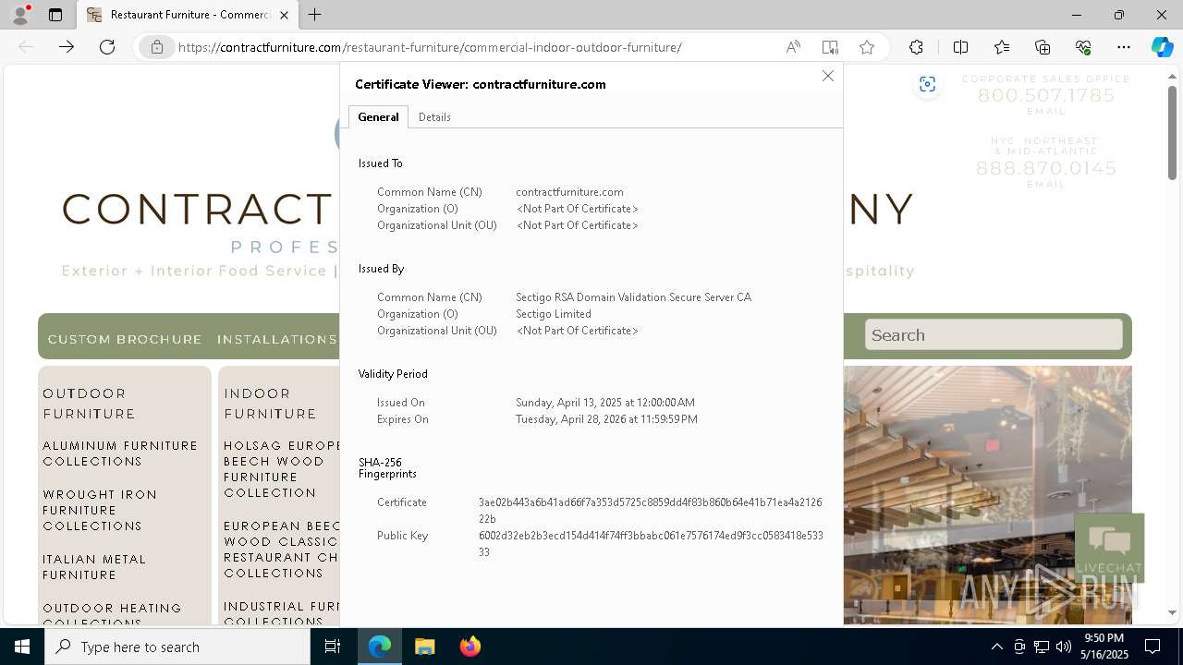Click the page vertical scrollbar
The image size is (1183, 665).
pos(1172,133)
